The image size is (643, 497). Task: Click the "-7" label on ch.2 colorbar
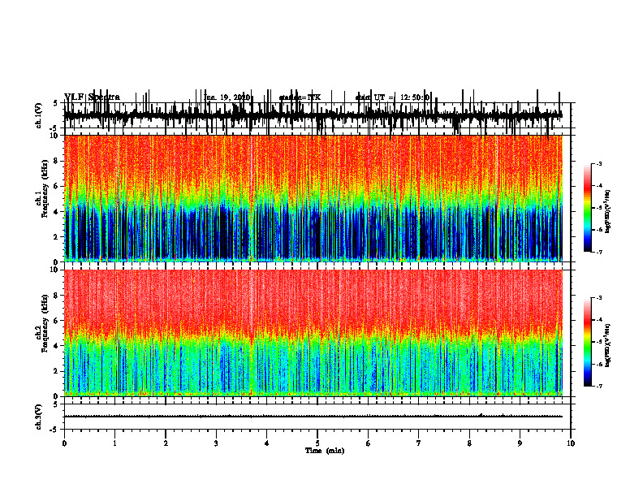[x=598, y=386]
